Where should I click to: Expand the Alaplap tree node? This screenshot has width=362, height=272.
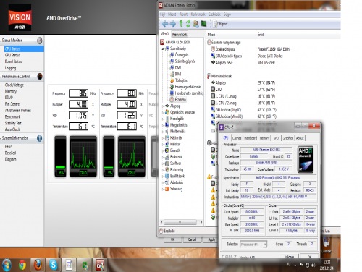coord(163,106)
